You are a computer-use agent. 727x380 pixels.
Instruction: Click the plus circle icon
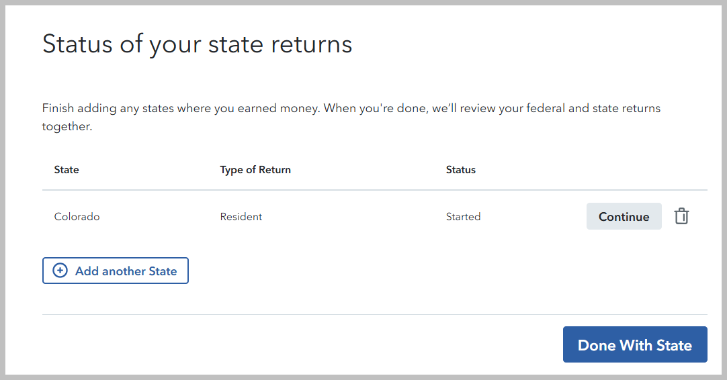pos(60,271)
